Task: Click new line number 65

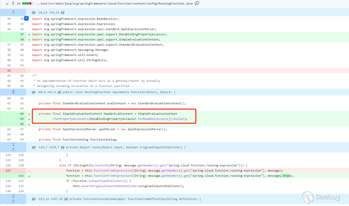Action: [x=22, y=119]
